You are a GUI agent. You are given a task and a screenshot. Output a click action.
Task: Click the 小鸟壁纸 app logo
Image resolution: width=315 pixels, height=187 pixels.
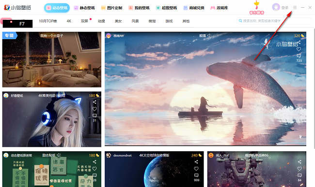point(17,8)
